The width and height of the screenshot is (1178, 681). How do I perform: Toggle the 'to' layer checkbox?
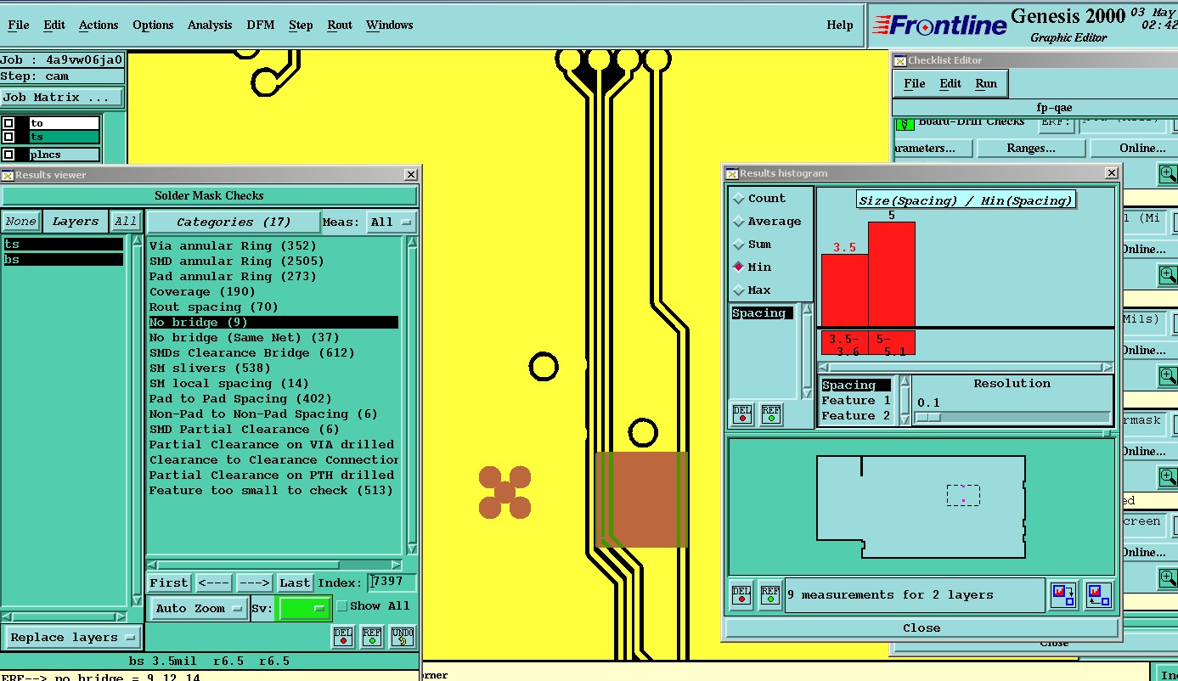[8, 123]
